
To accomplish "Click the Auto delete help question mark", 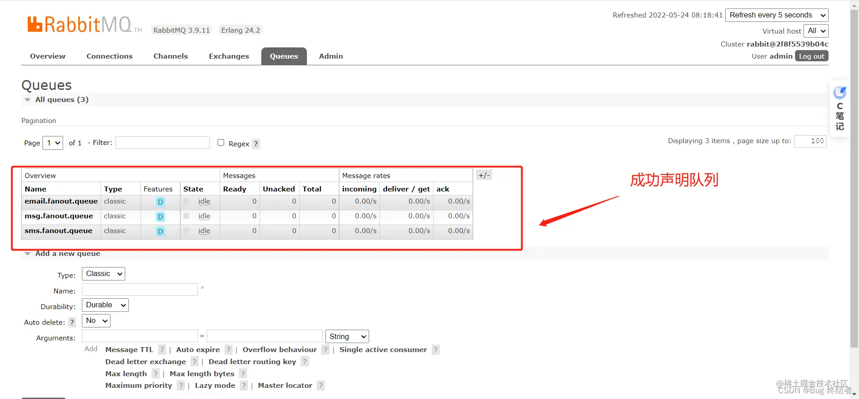I will click(72, 322).
